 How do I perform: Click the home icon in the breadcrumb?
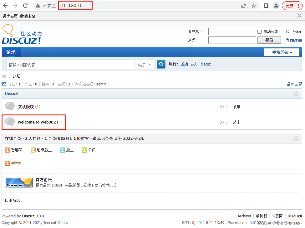(x=4, y=76)
